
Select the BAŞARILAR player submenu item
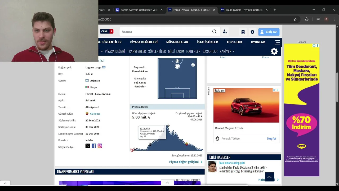(210, 51)
